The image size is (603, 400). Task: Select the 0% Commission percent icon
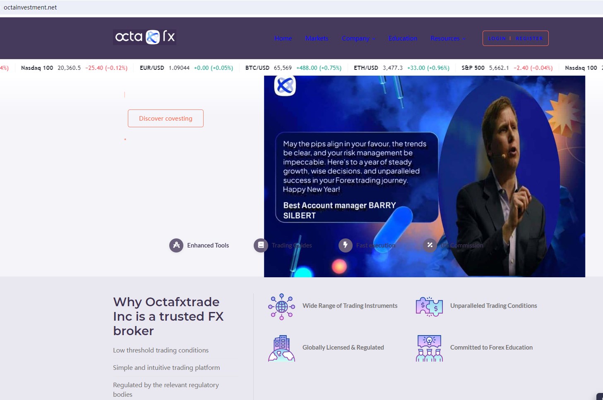430,245
